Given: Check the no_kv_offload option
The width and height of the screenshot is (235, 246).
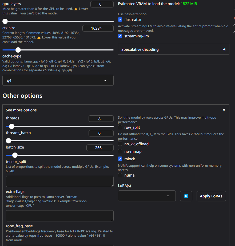Looking at the screenshot, I should point(120,144).
